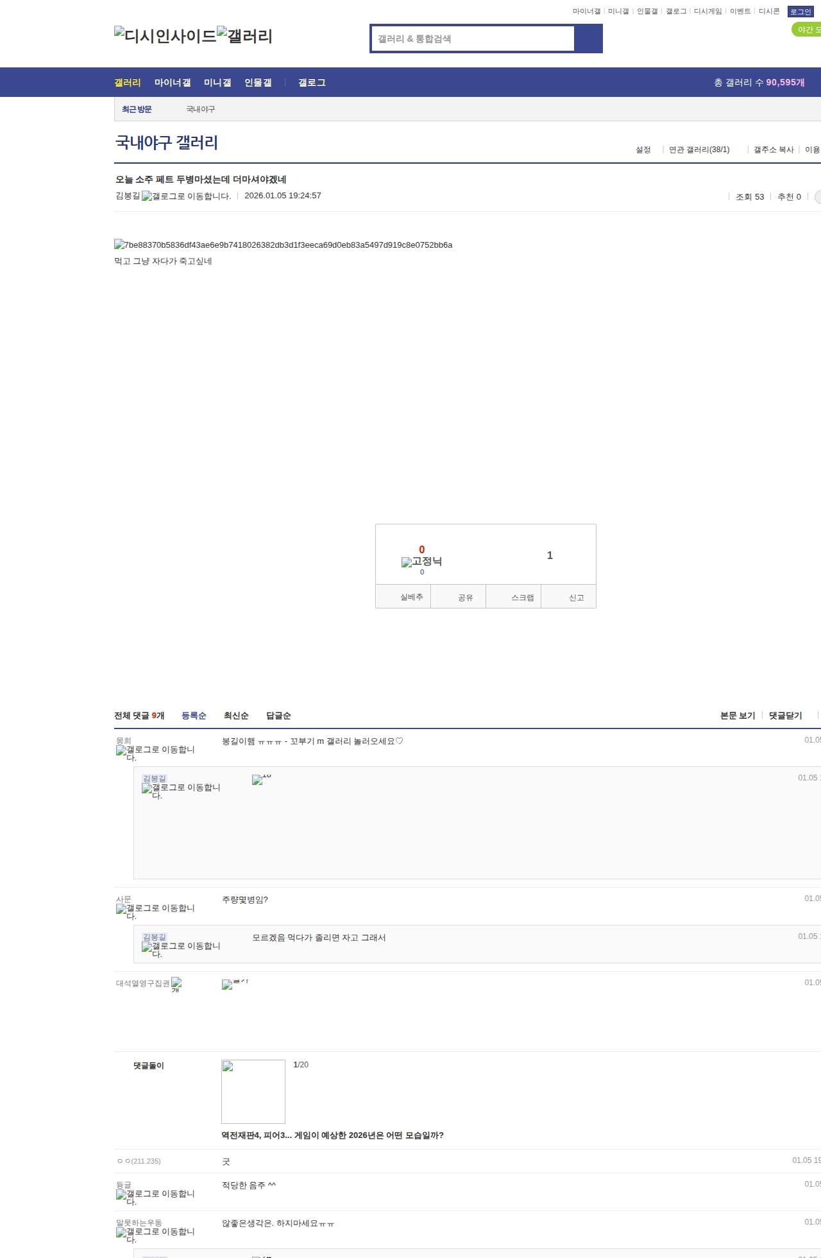Click the nickname 사문
The width and height of the screenshot is (821, 1258).
coord(124,899)
